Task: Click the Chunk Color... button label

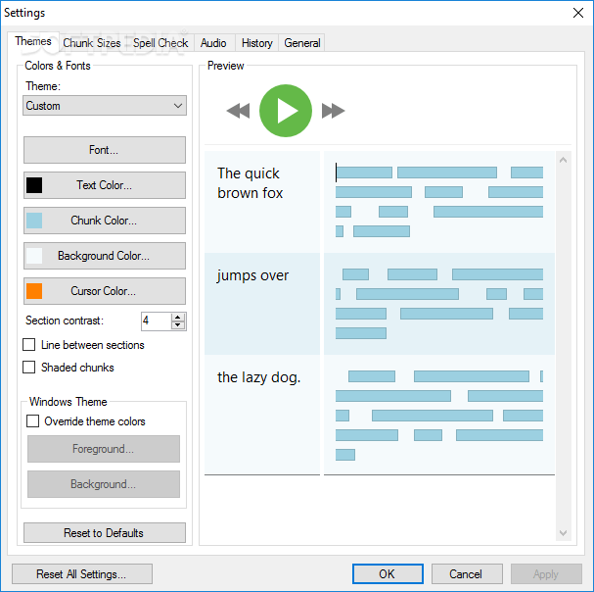Action: (x=104, y=221)
